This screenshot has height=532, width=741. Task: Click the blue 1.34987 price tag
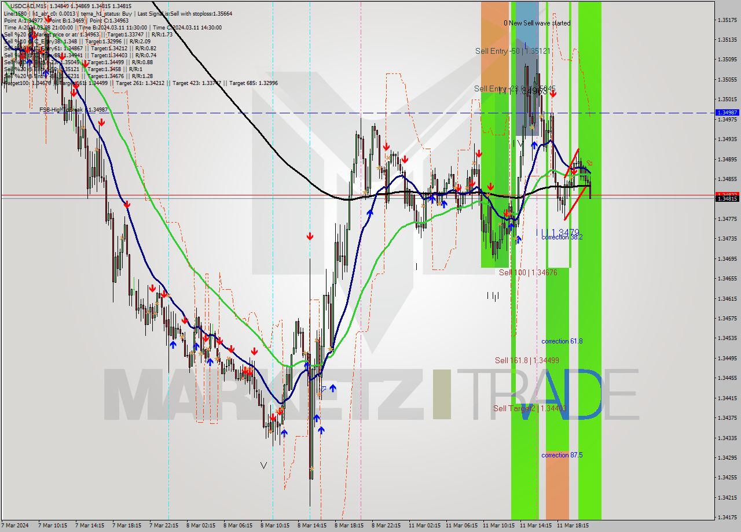pyautogui.click(x=727, y=112)
